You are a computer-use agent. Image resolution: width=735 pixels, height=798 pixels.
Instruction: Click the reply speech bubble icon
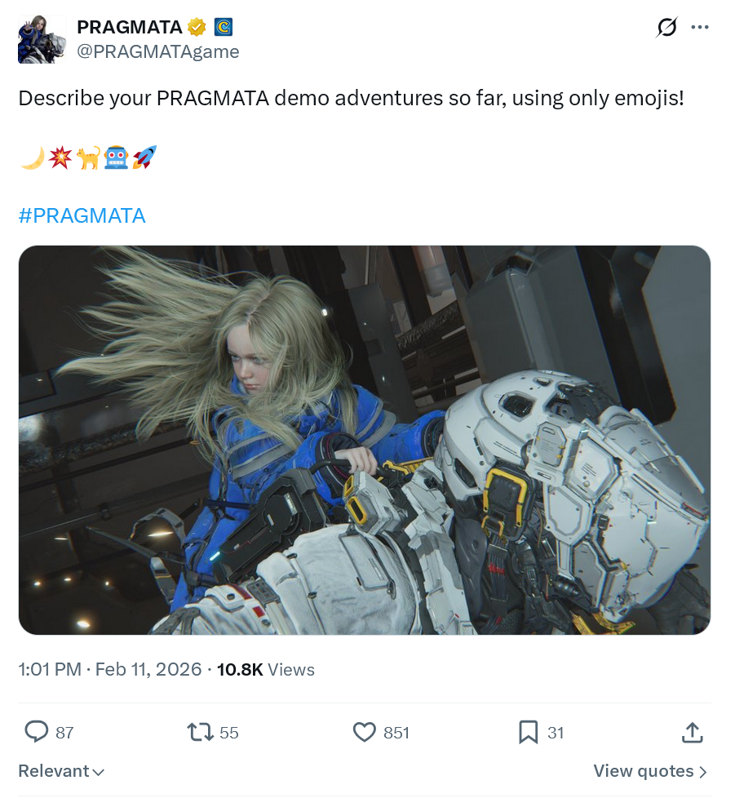[x=36, y=732]
